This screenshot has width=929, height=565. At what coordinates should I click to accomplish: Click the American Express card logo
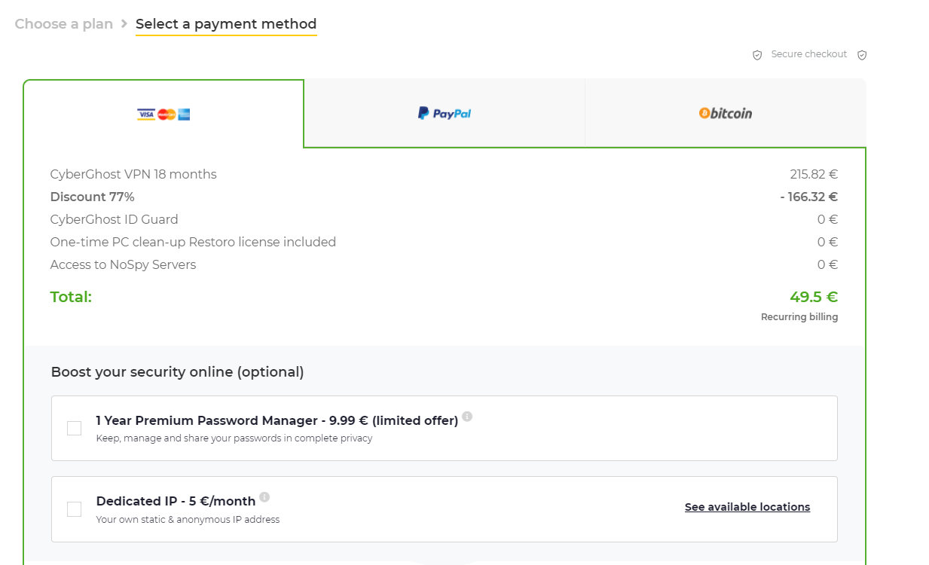pos(184,115)
